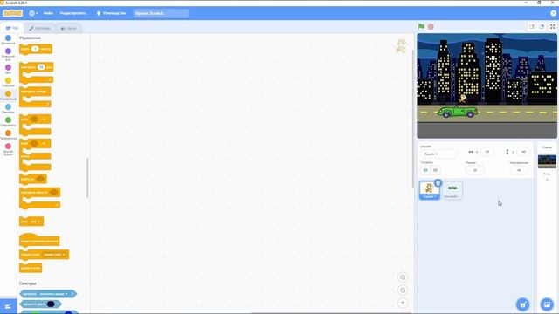This screenshot has height=314, width=559.
Task: Click the tutorials lightbulb (Руководства) button
Action: point(111,13)
